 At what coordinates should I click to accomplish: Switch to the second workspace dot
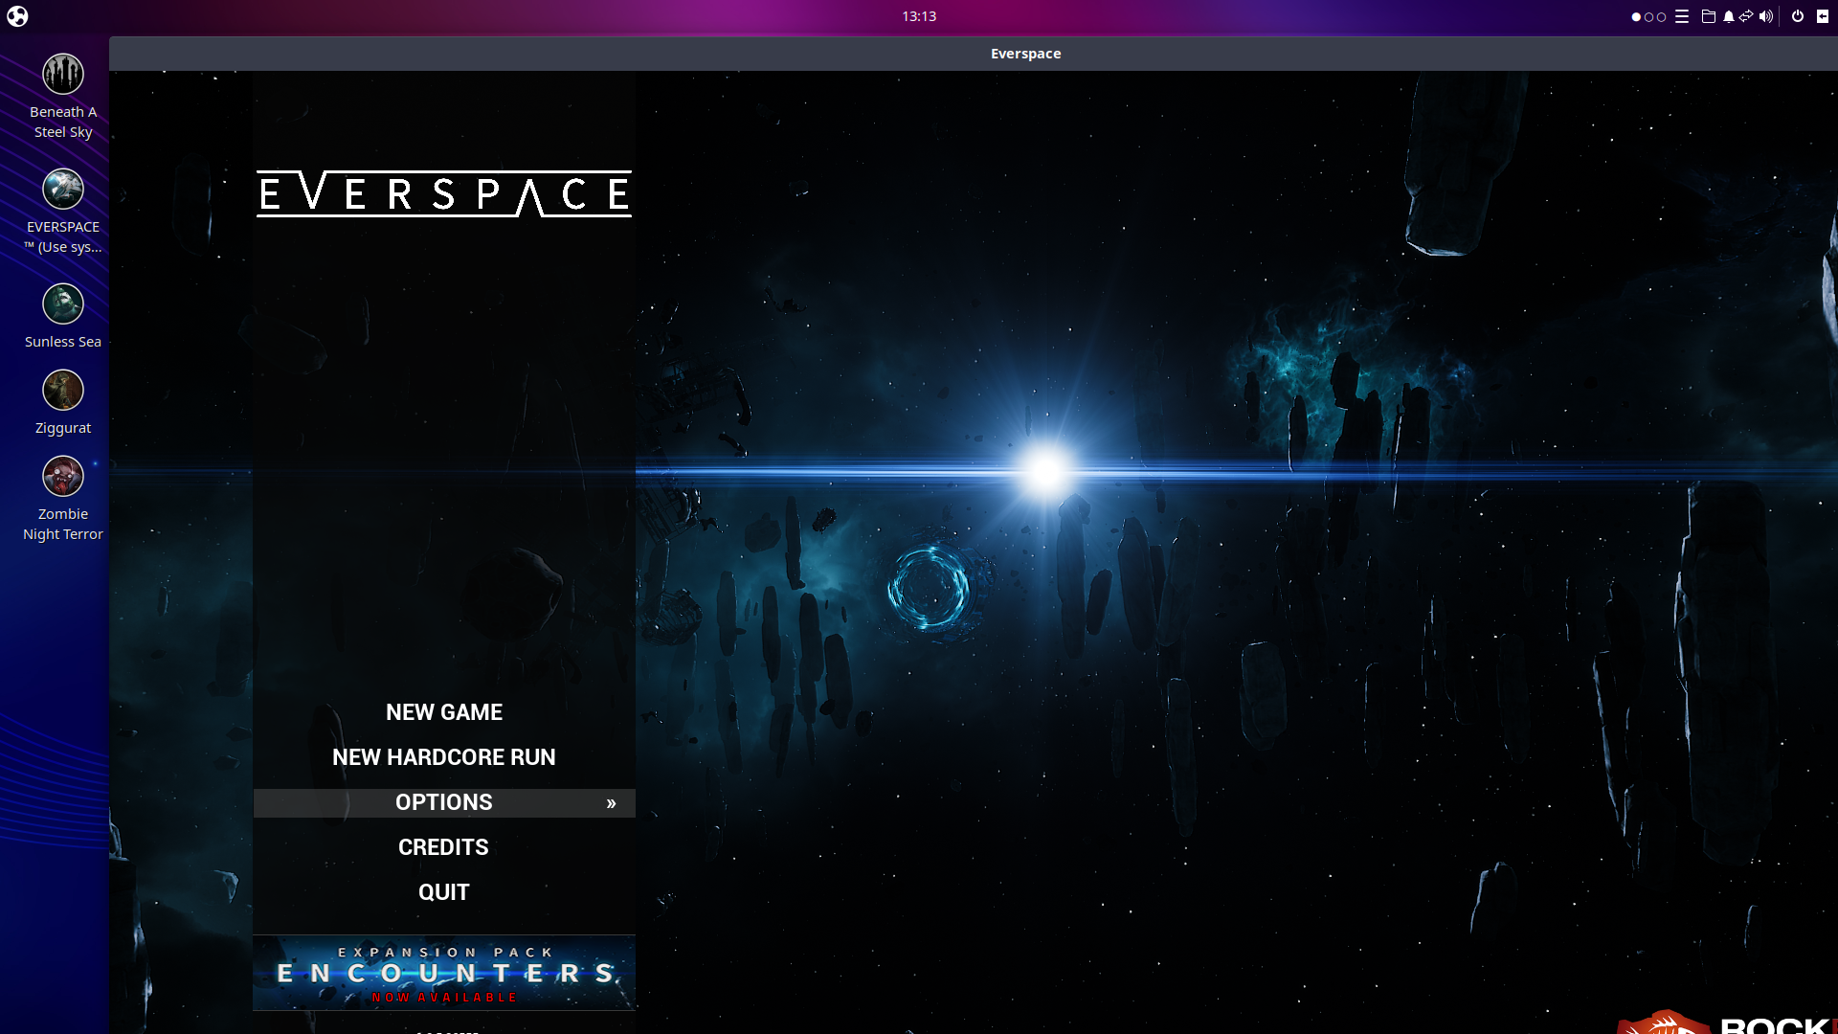coord(1648,17)
